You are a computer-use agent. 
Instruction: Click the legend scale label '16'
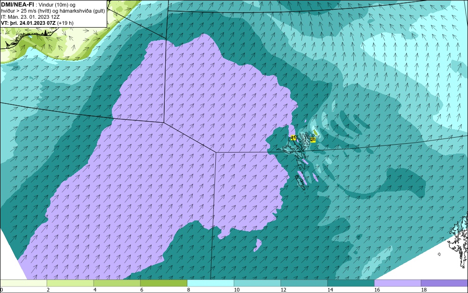click(377, 290)
